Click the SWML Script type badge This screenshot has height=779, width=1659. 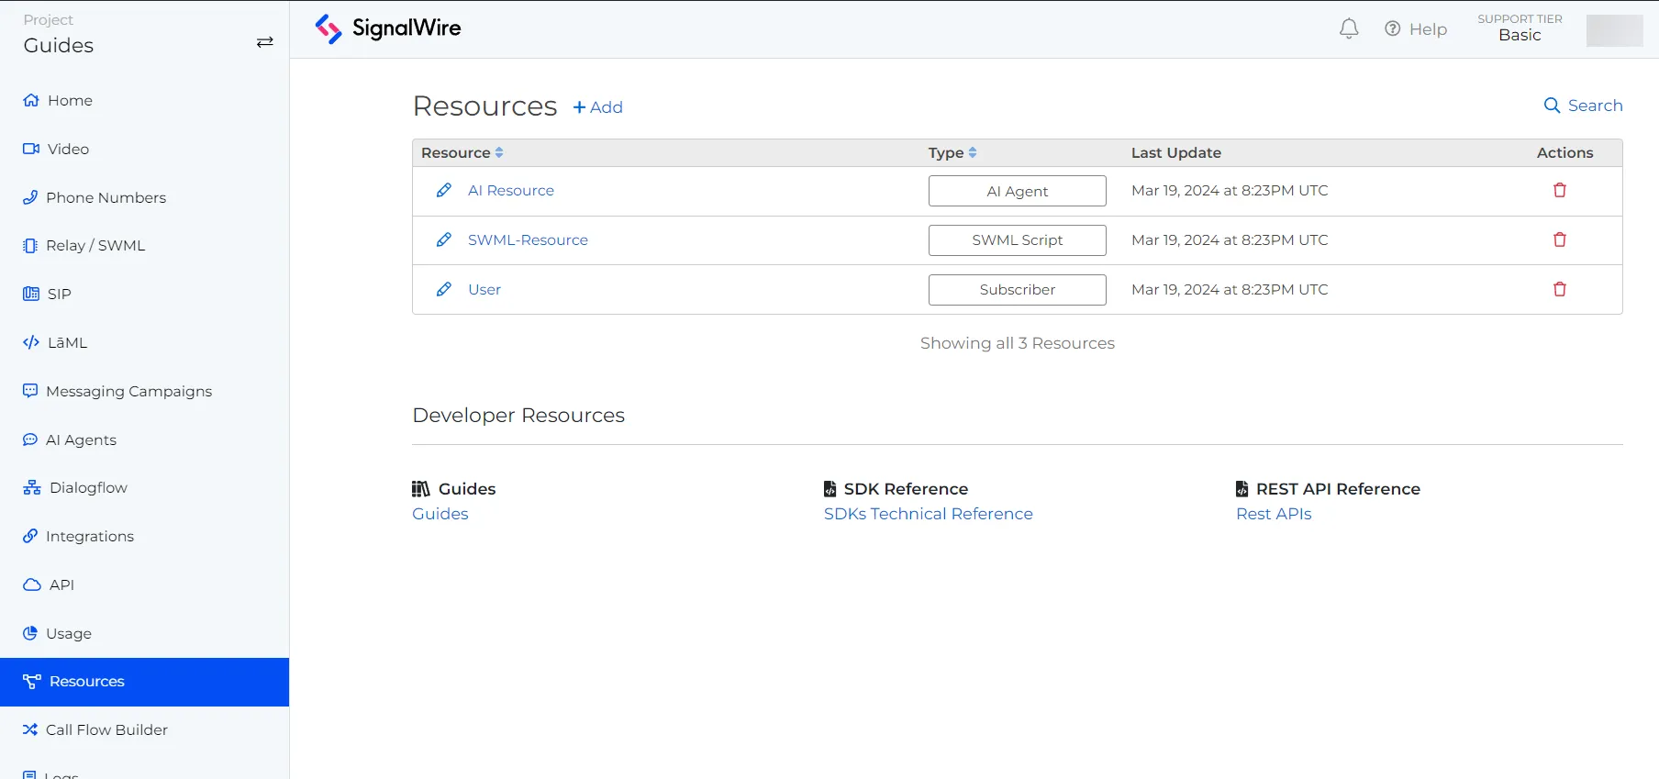pyautogui.click(x=1018, y=240)
